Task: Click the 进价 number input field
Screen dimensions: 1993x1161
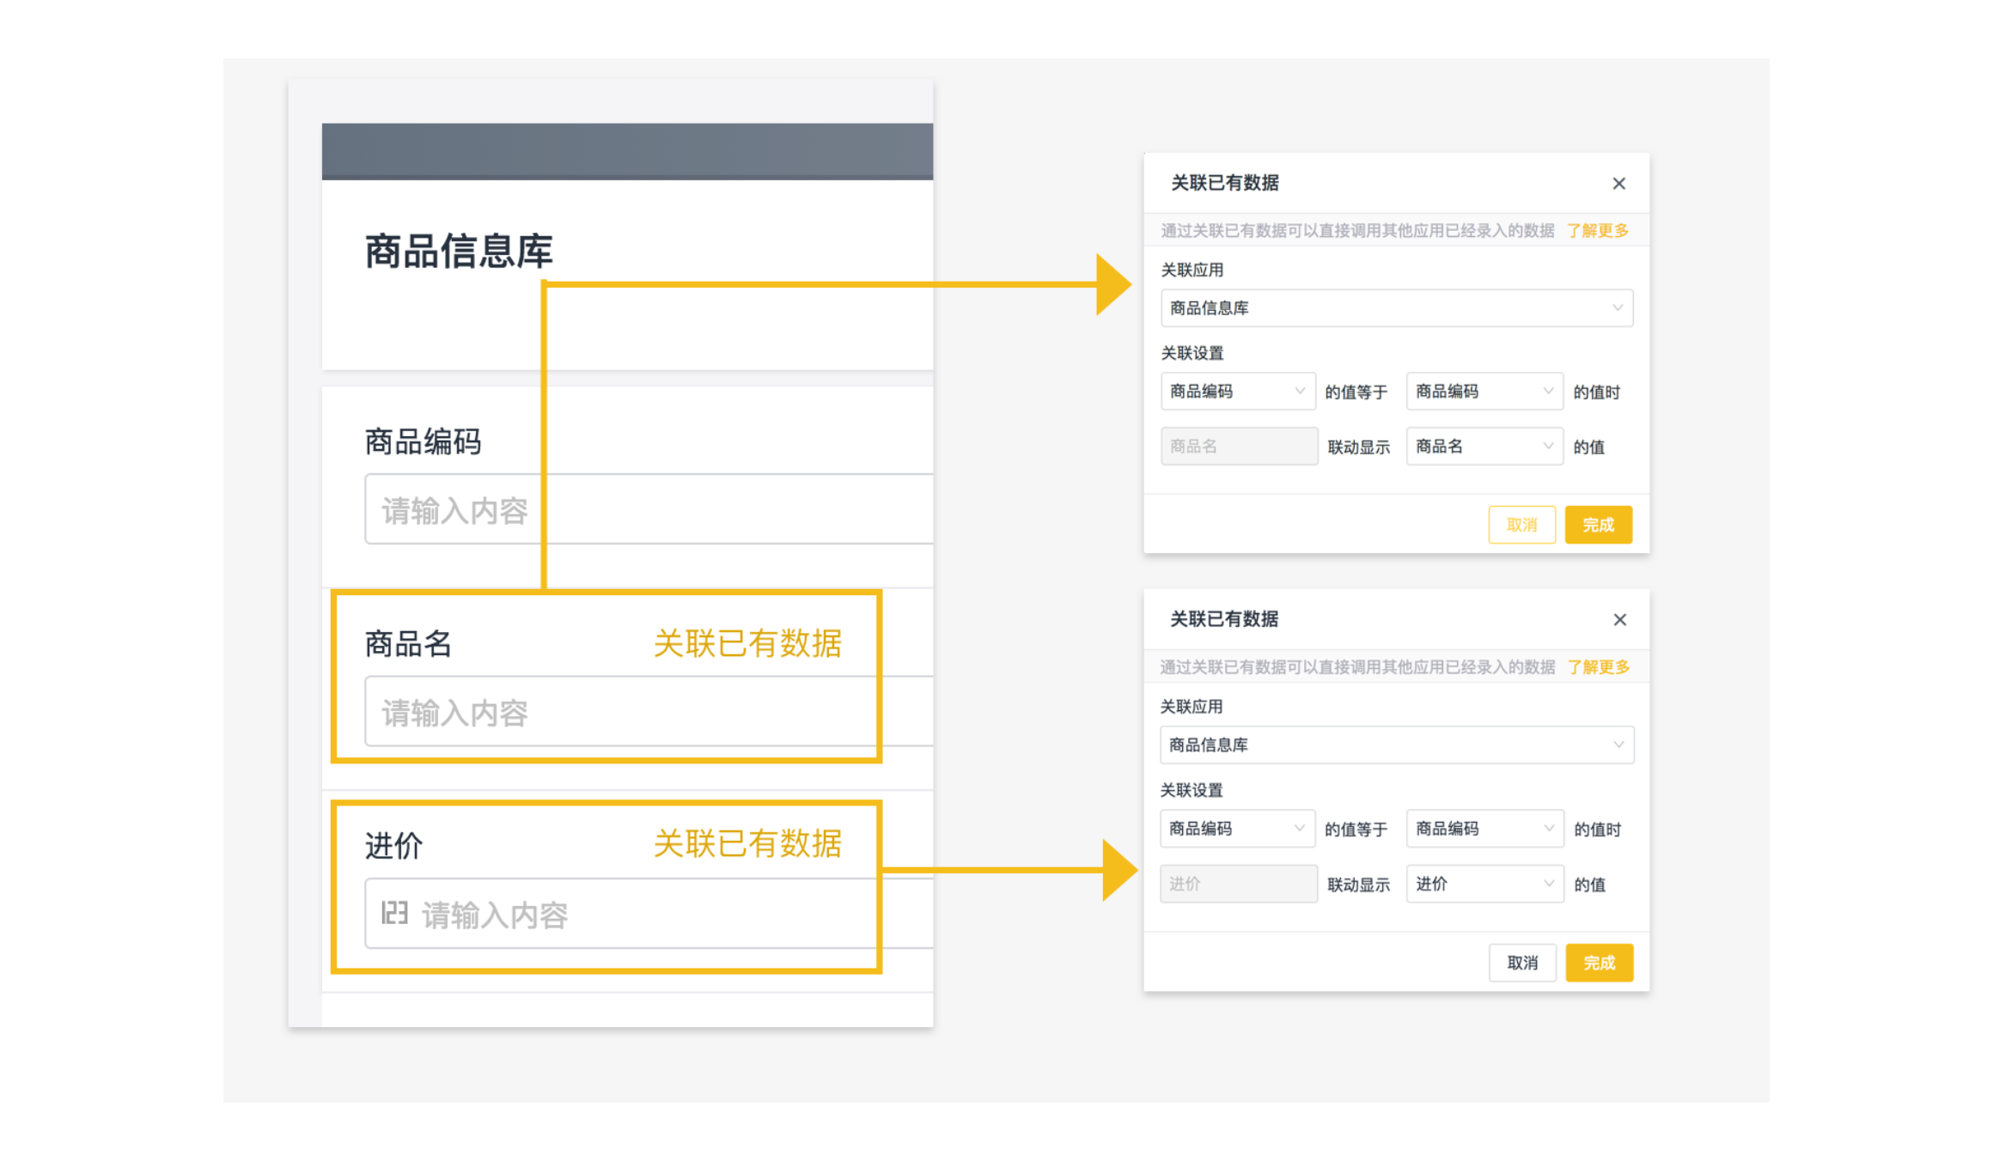Action: (649, 913)
